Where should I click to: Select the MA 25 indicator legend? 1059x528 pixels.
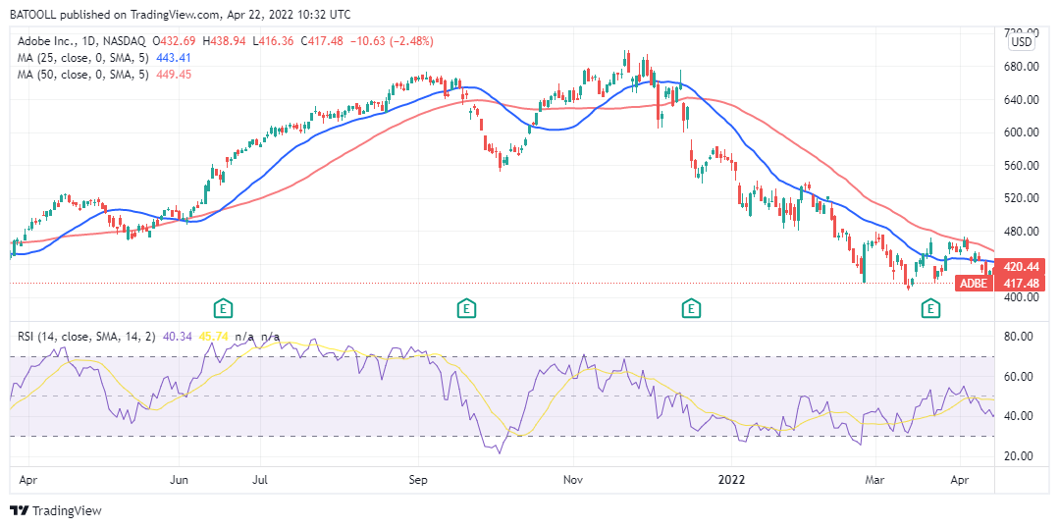82,58
